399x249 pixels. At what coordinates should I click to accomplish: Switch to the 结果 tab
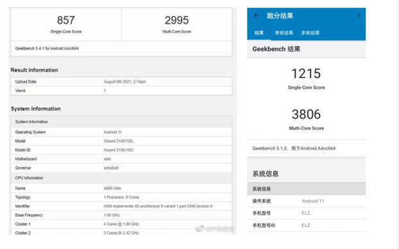coord(259,33)
